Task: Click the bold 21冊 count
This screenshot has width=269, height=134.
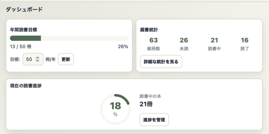Action: (x=146, y=104)
